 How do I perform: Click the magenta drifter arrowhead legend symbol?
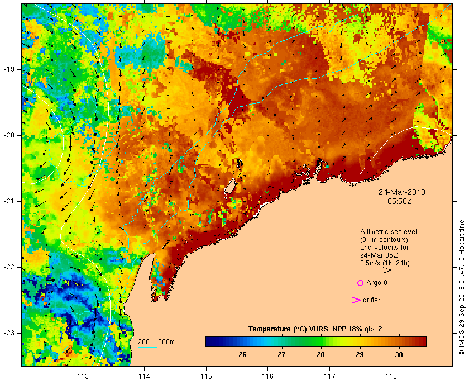(x=356, y=300)
